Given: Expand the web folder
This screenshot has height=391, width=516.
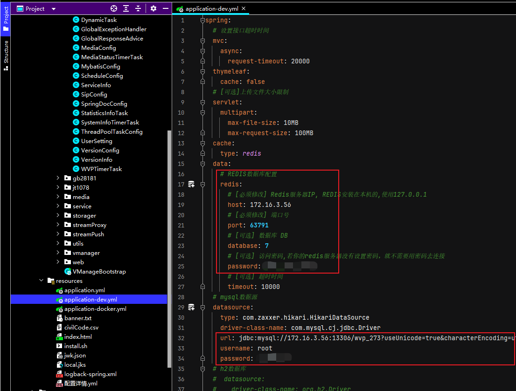Looking at the screenshot, I should (x=58, y=262).
